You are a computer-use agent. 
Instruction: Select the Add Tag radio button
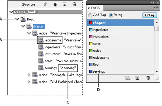90,15
